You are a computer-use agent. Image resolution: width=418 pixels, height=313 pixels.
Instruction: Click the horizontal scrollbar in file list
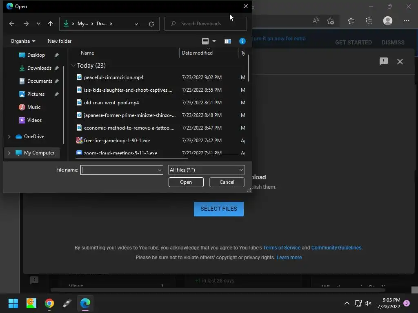pos(131,158)
